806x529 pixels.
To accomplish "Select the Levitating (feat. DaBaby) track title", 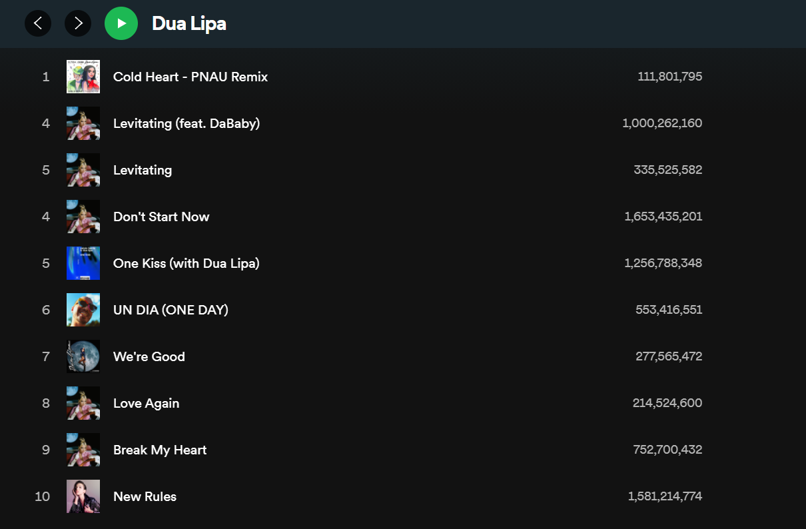I will (x=187, y=123).
